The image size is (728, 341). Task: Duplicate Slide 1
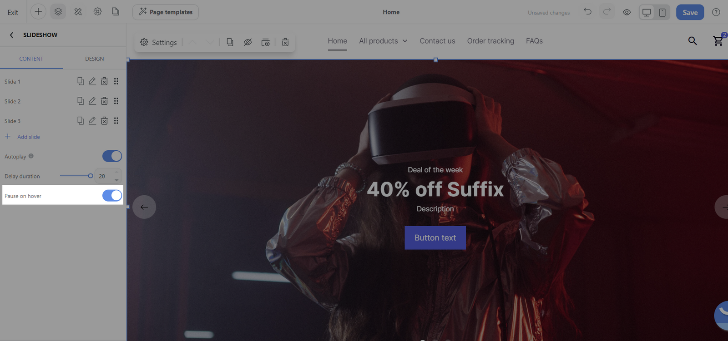[x=81, y=81]
